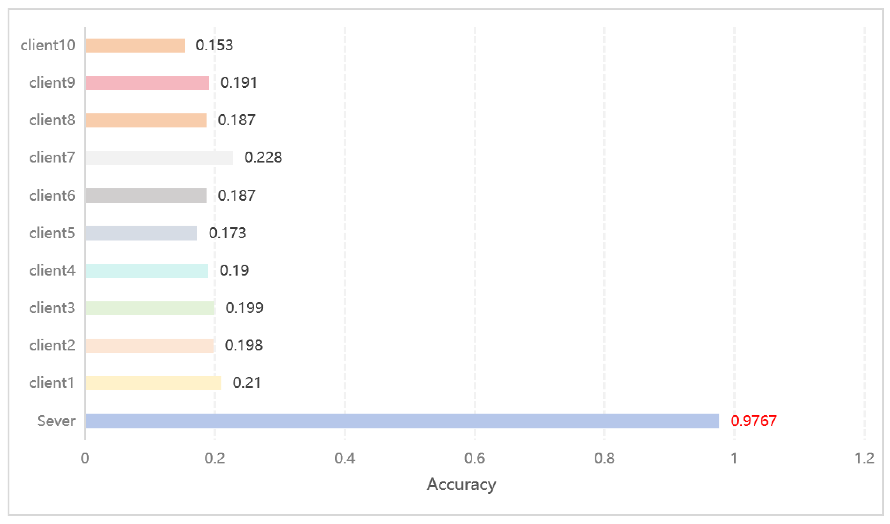Click the 0.6 axis tick label
Screen dimensions: 890x524
click(x=474, y=458)
